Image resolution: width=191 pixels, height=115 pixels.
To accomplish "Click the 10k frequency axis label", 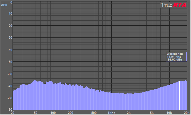I will point(169,113).
